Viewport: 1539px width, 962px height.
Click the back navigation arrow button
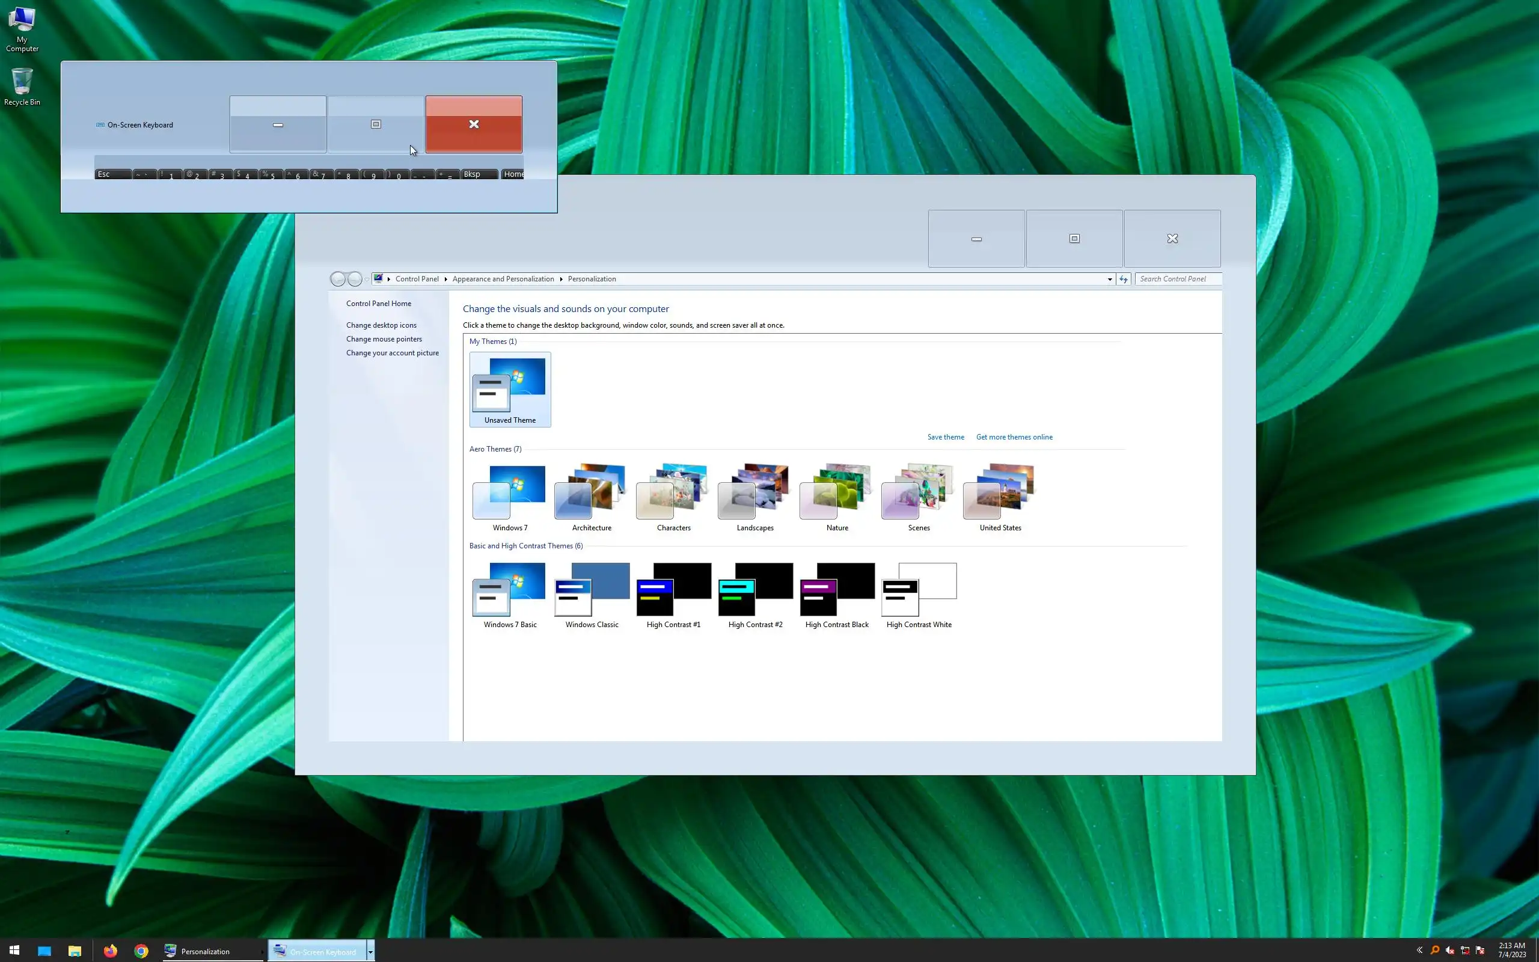pyautogui.click(x=338, y=278)
